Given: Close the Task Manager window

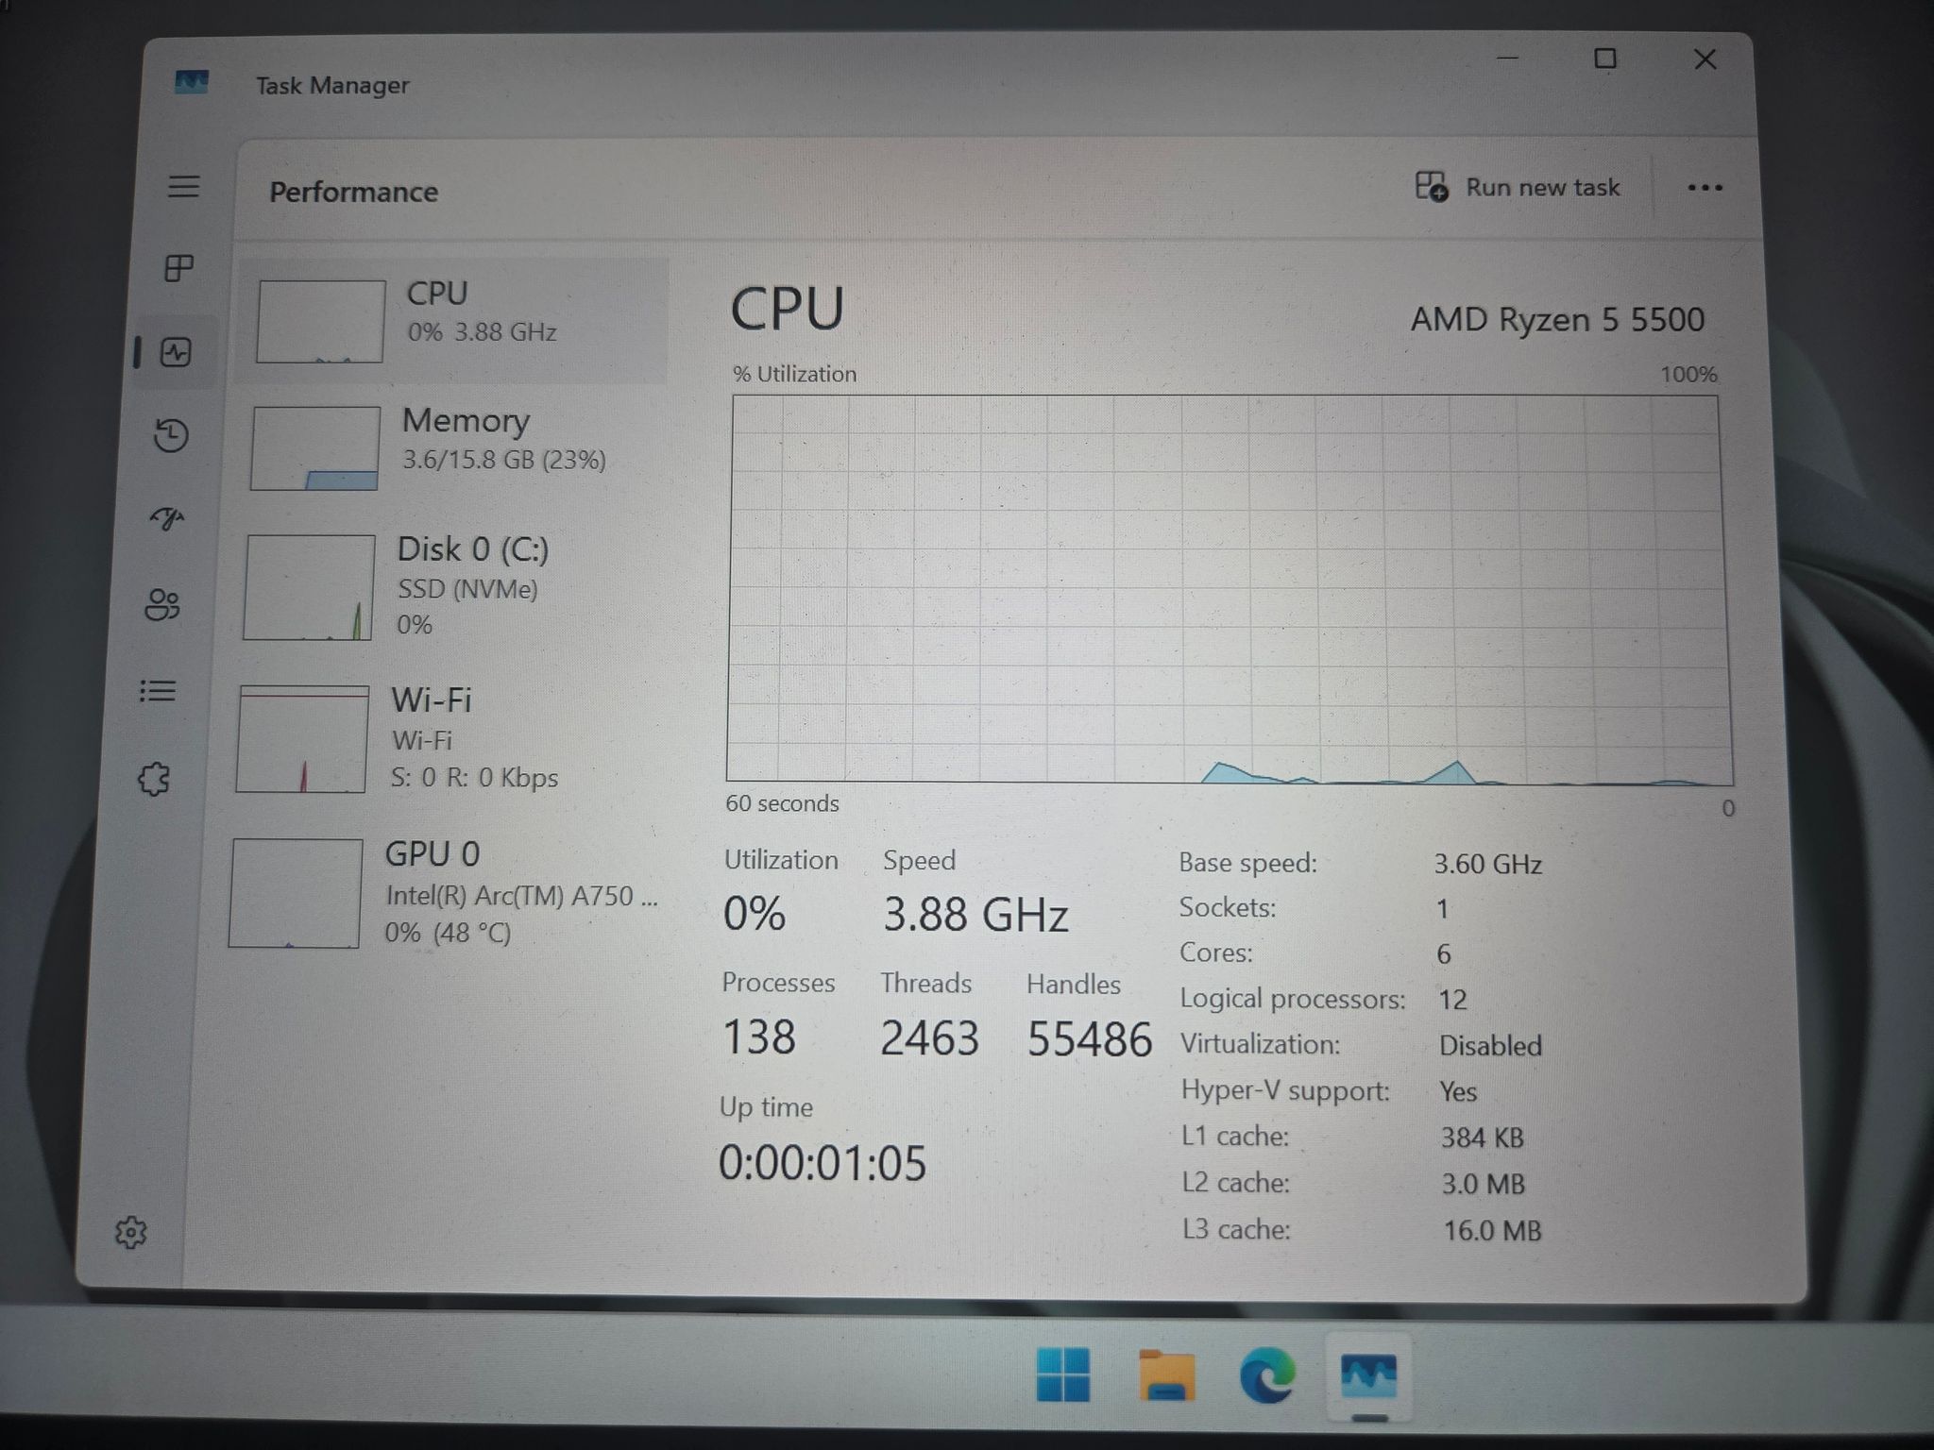Looking at the screenshot, I should [1705, 59].
